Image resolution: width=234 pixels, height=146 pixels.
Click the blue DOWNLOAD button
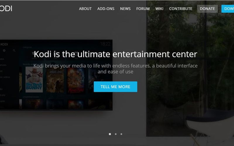228,9
